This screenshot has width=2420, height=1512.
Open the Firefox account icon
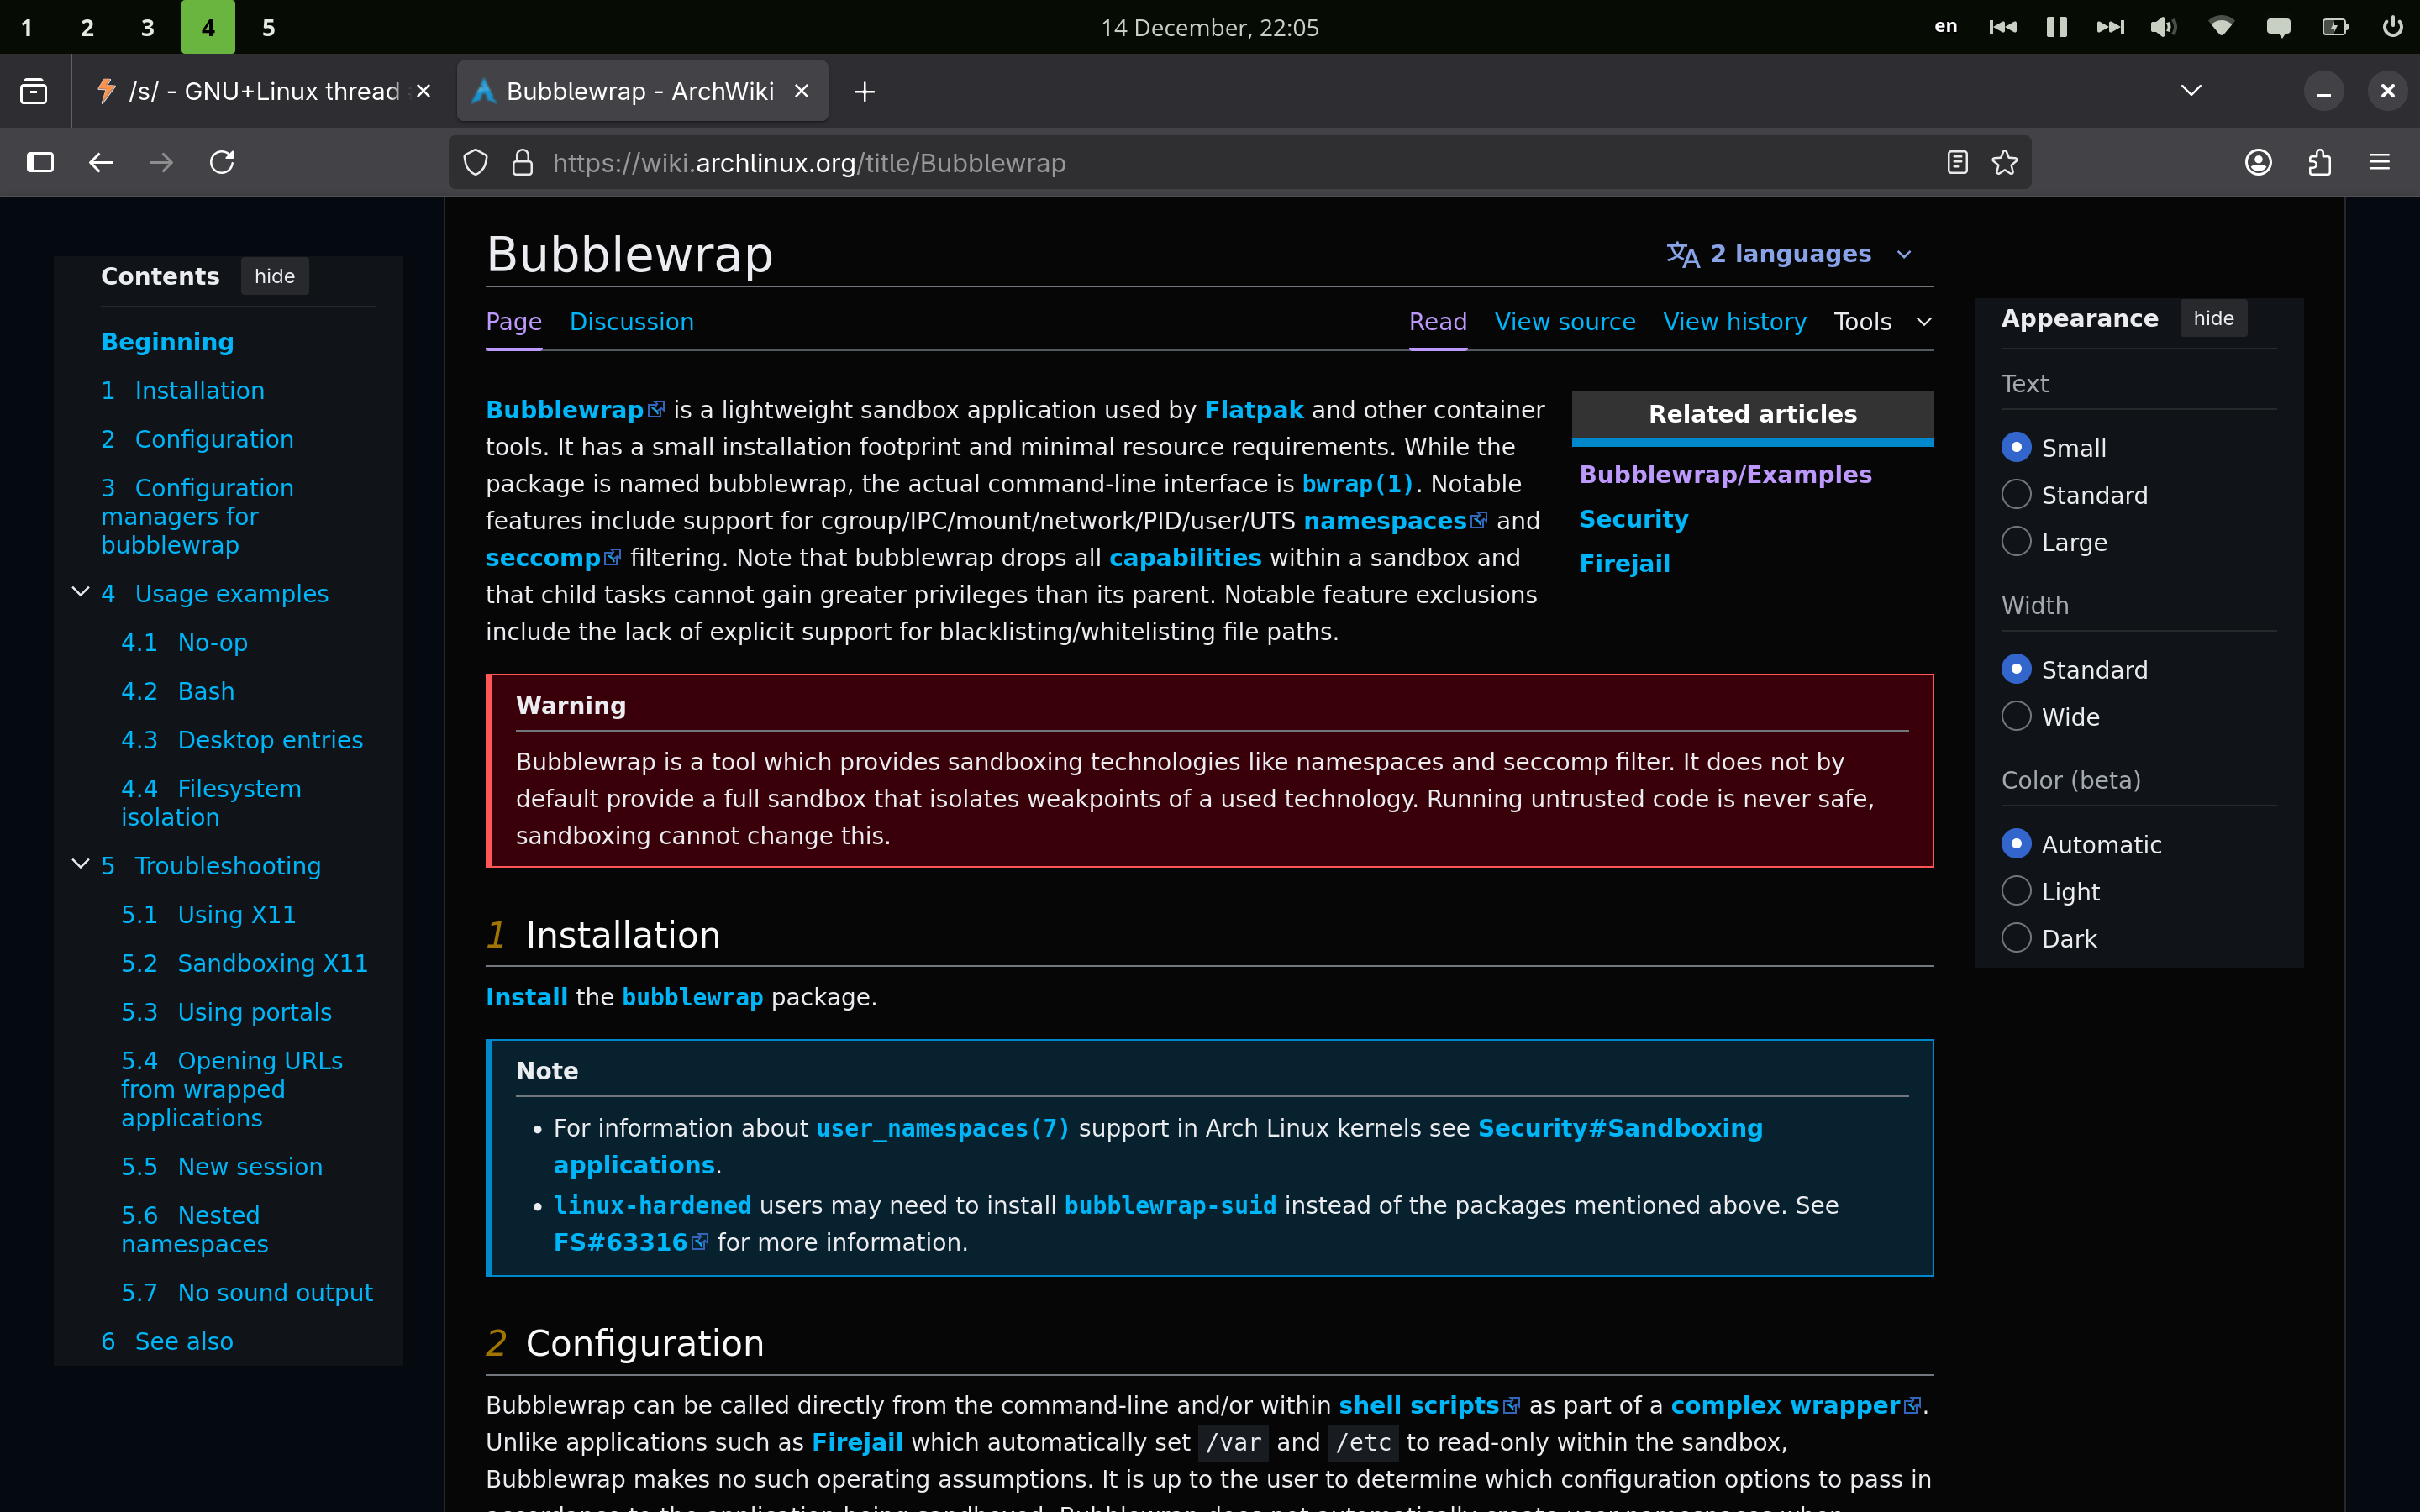(2258, 162)
